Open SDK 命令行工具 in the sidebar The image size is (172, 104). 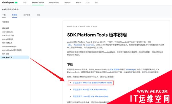pyautogui.click(x=8, y=35)
